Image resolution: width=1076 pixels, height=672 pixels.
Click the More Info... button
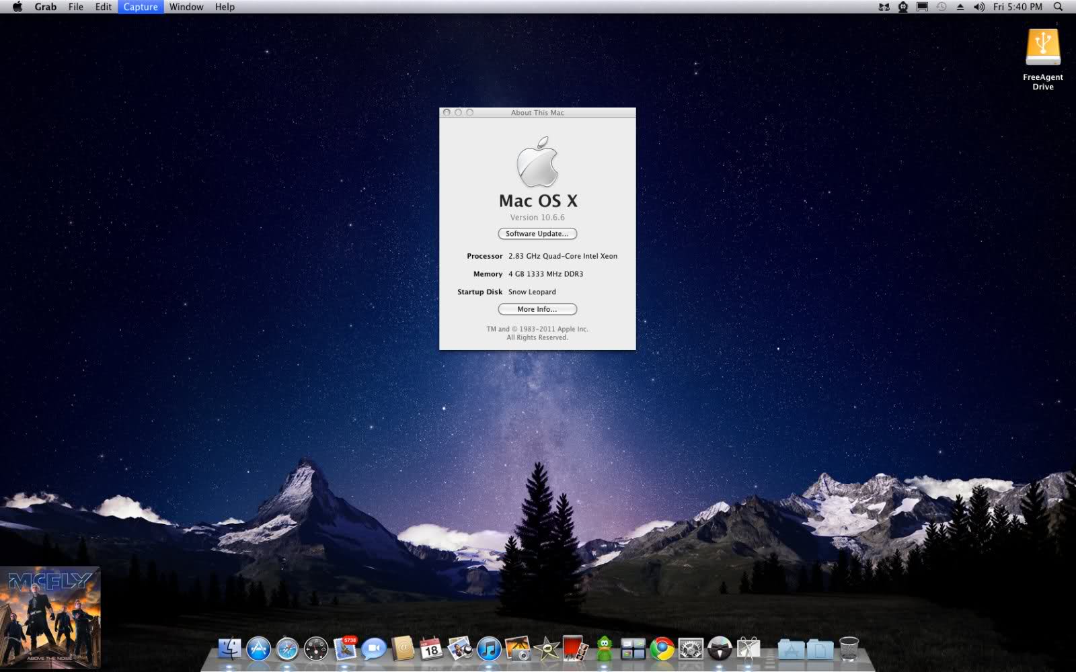537,309
